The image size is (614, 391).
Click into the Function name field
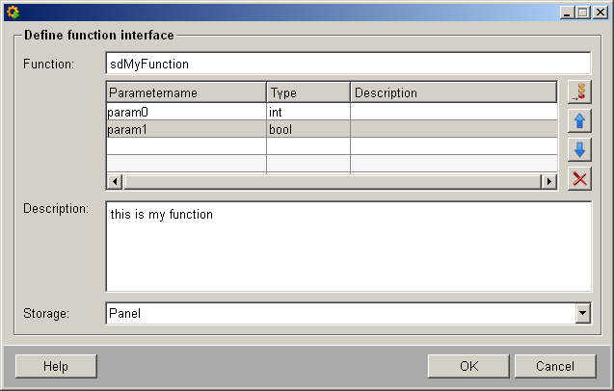pos(347,64)
